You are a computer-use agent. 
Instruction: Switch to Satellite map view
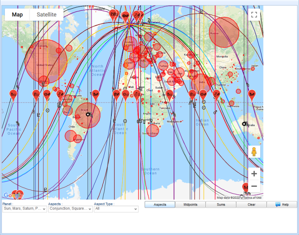coord(46,15)
